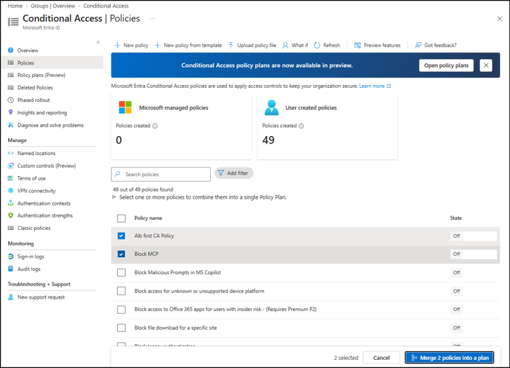This screenshot has width=510, height=368.
Task: Click the Terms of use icon
Action: (x=10, y=178)
